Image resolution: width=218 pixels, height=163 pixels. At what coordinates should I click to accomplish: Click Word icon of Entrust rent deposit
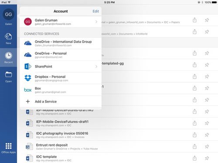point(29,146)
